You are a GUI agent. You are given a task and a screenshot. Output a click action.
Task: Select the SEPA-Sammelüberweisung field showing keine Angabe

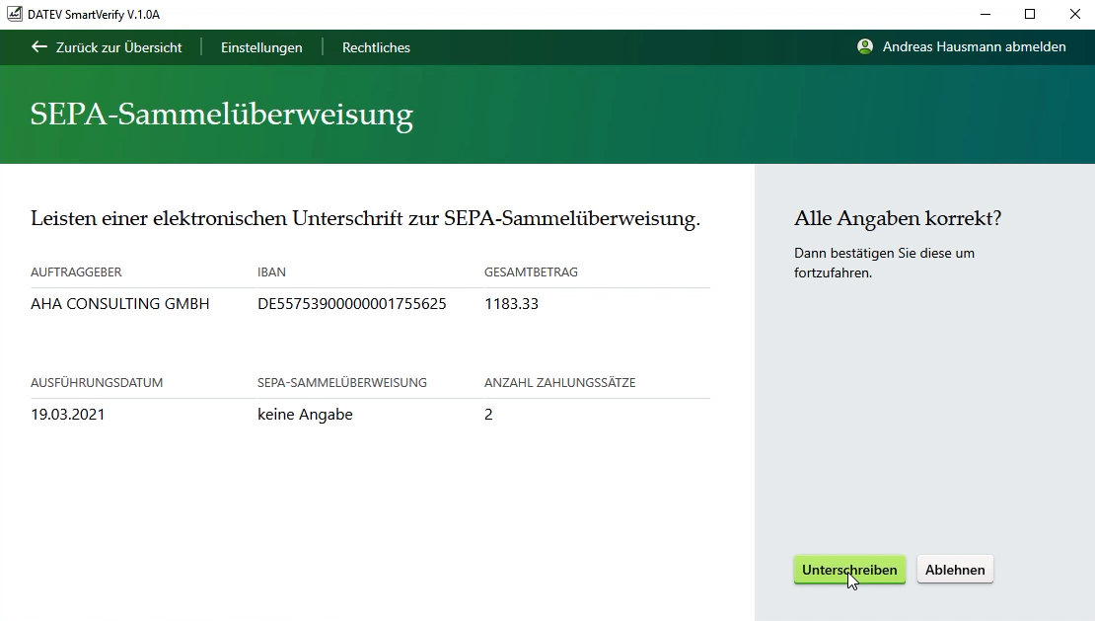coord(305,414)
